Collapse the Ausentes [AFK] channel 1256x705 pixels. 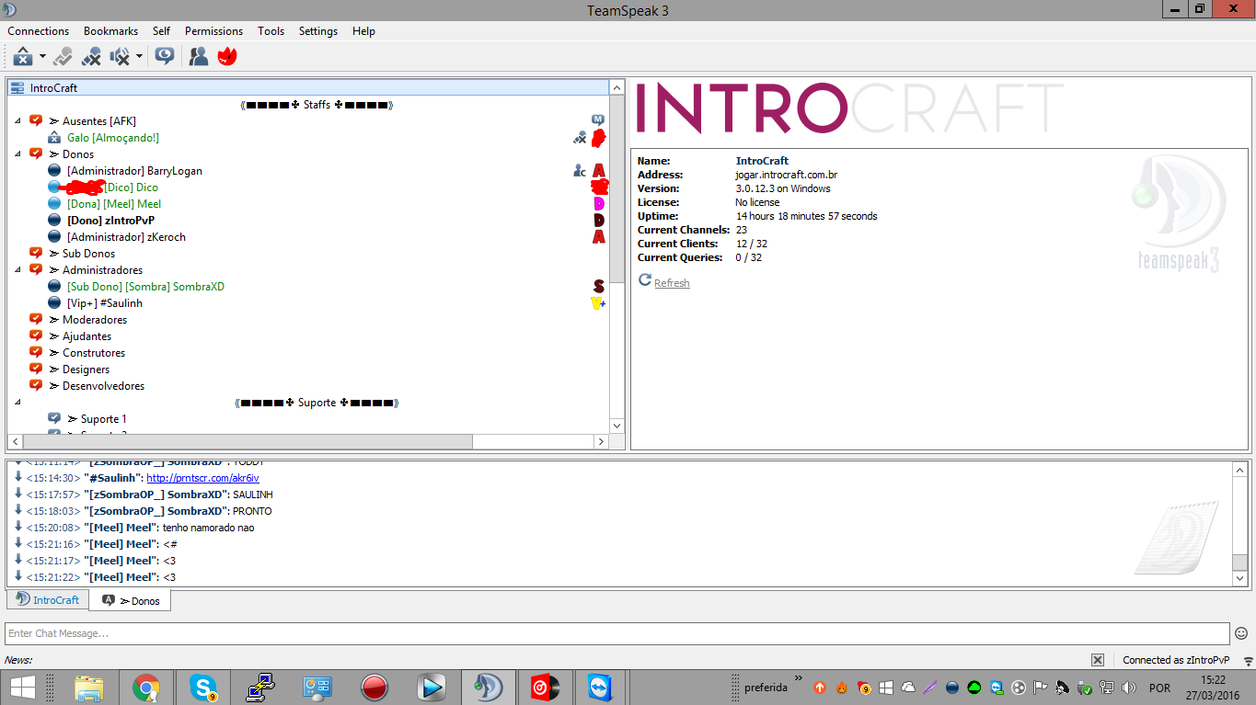[x=17, y=121]
